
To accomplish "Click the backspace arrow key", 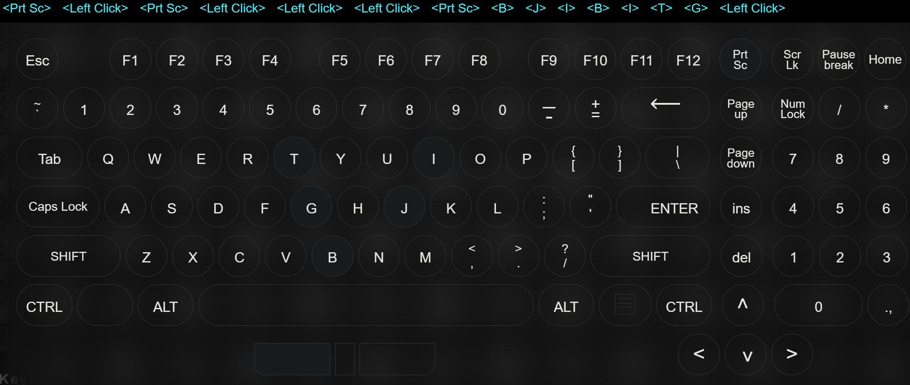I will point(665,108).
